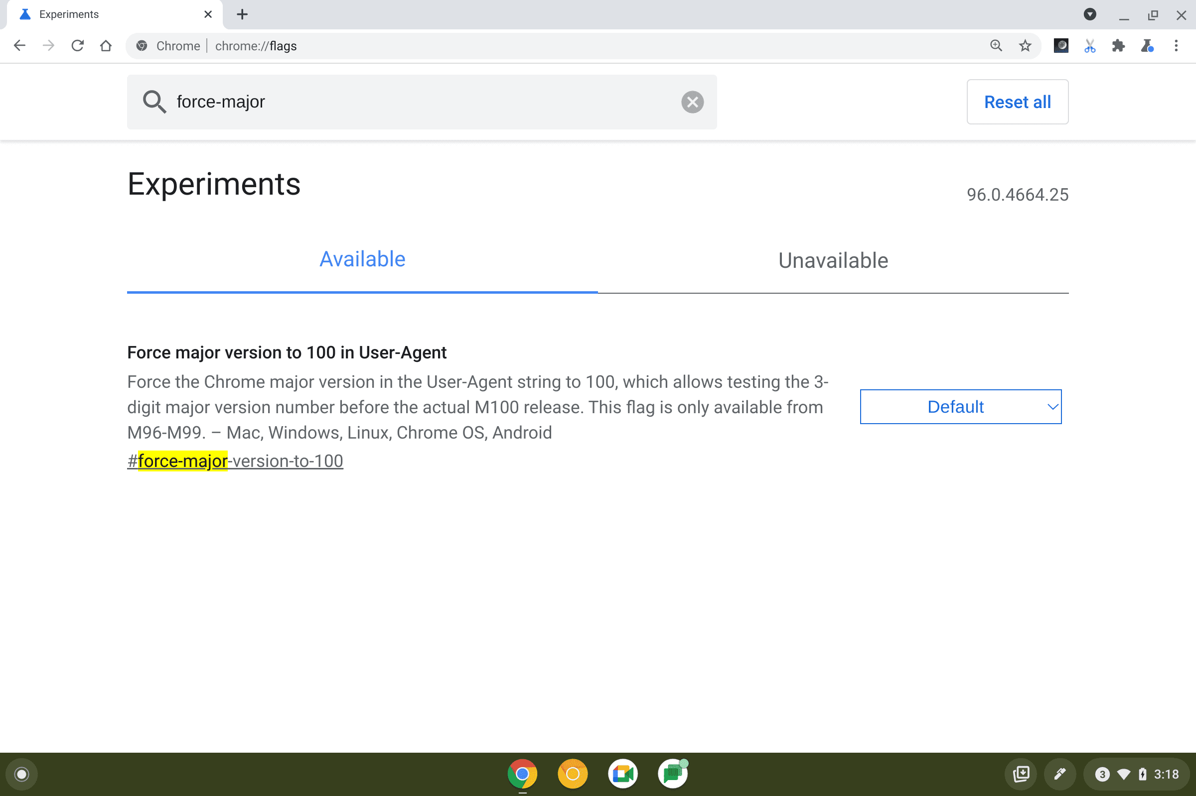Click the bookmark star icon in toolbar
The height and width of the screenshot is (796, 1196).
tap(1025, 46)
